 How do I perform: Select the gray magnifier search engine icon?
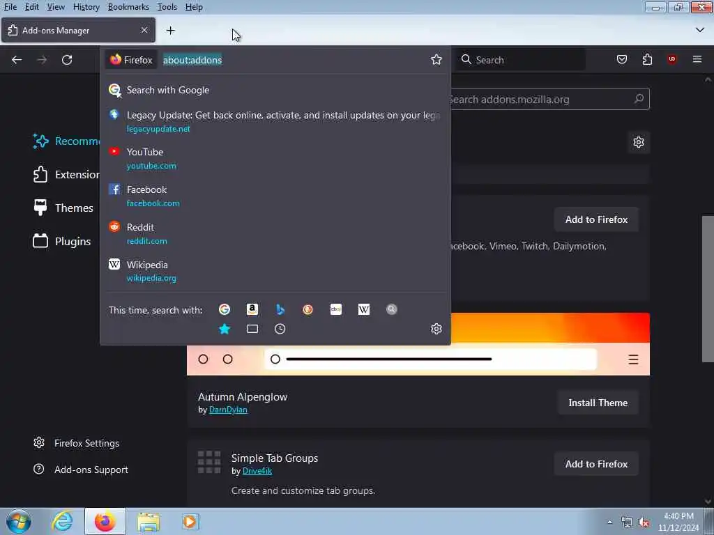[x=392, y=309]
